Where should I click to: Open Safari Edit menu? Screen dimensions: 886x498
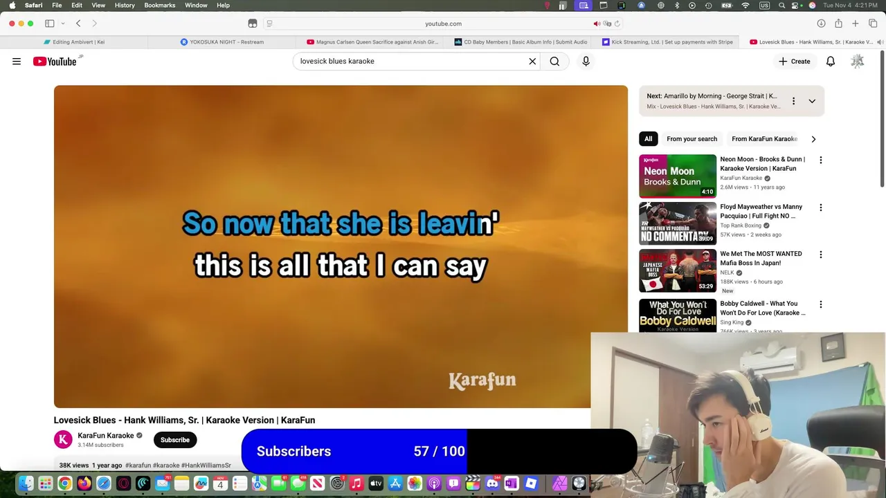coord(77,6)
